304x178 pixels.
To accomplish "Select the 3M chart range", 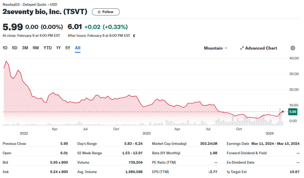I will 25,48.
